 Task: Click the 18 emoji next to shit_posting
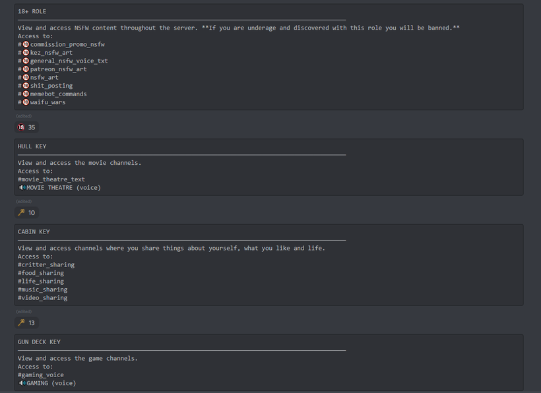click(26, 86)
